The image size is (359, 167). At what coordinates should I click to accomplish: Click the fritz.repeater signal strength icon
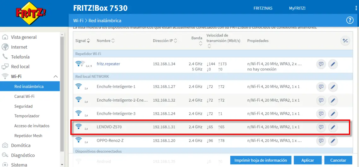coord(80,64)
